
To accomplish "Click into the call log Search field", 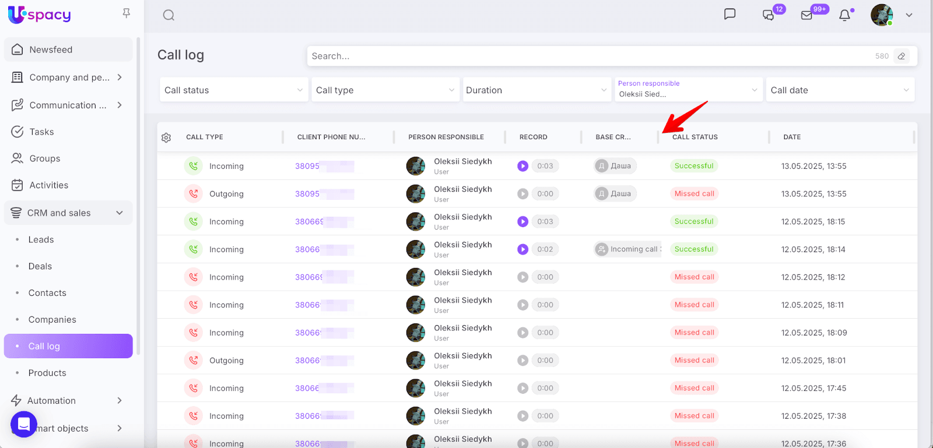I will tap(589, 57).
